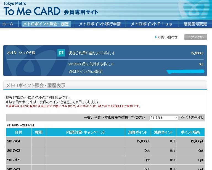Click the メトロポイント照会・履歴表示 heading
The width and height of the screenshot is (212, 170).
[36, 86]
